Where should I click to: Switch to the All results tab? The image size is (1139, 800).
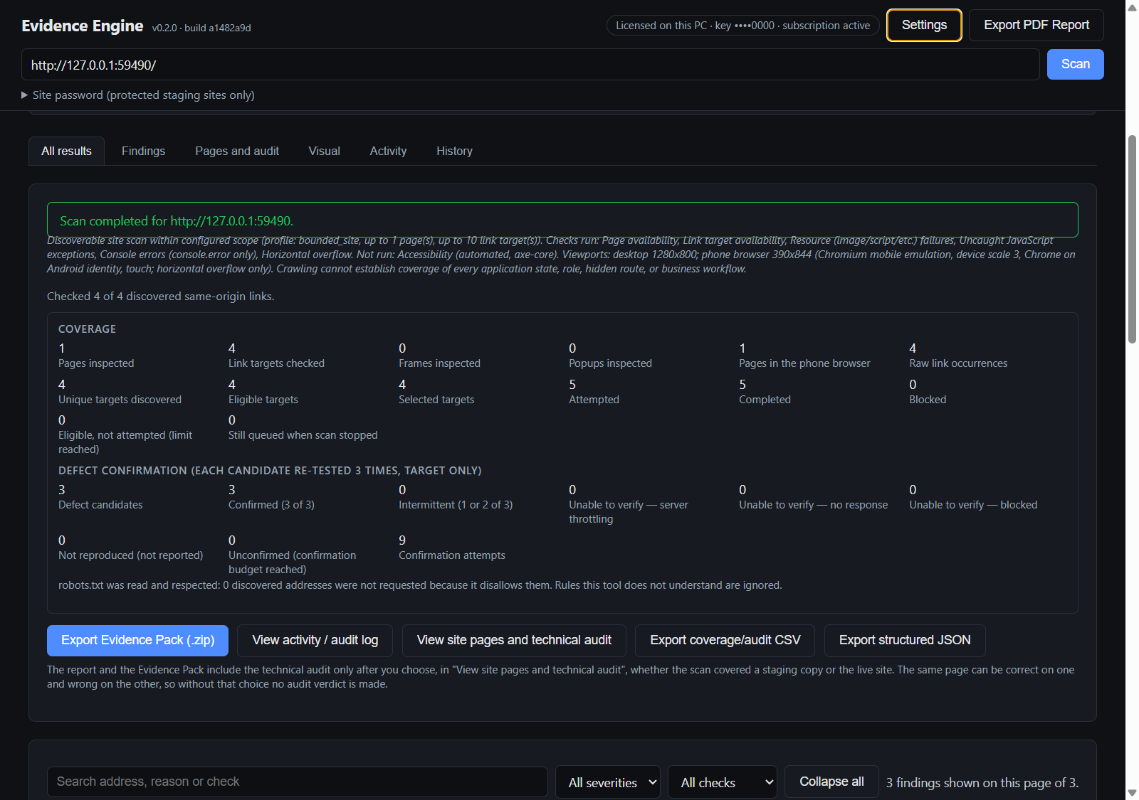[66, 151]
